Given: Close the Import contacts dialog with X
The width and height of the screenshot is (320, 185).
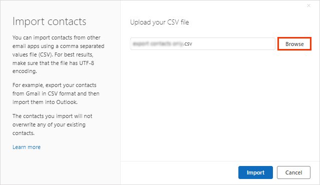Looking at the screenshot, I should [308, 5].
